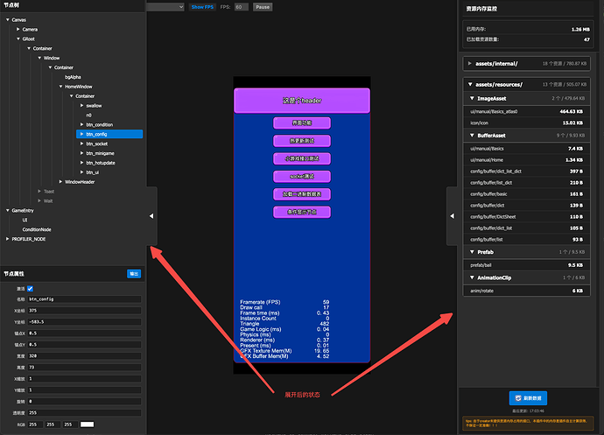Click the X坐标 field showing 375
The image size is (604, 435).
click(x=84, y=311)
